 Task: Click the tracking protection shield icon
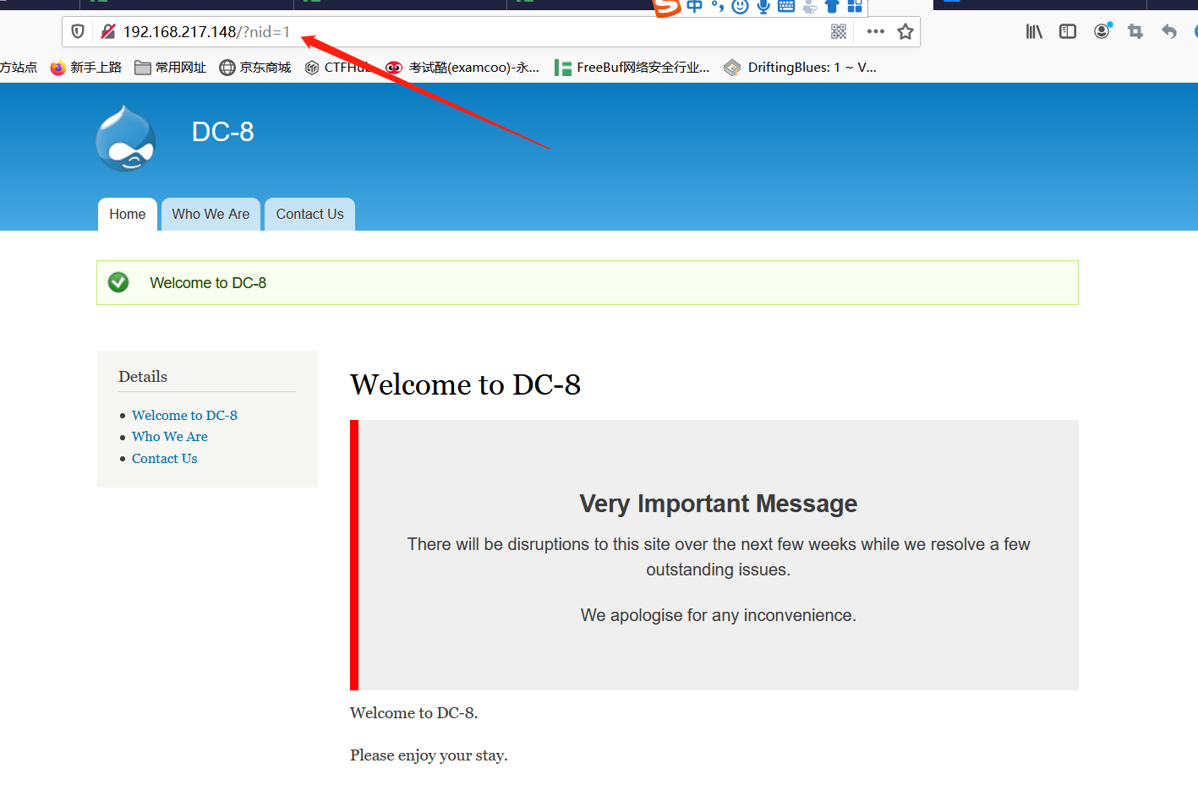click(x=78, y=31)
